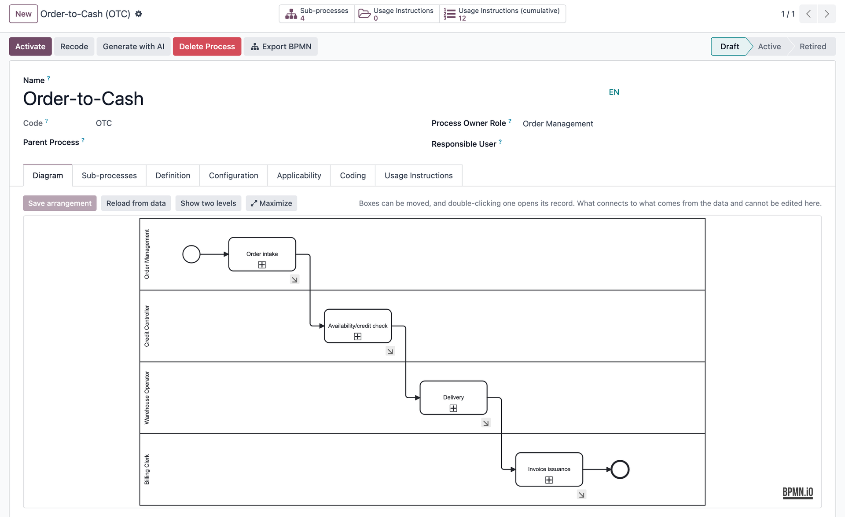Open the Coding tab
This screenshot has height=517, width=845.
click(353, 175)
